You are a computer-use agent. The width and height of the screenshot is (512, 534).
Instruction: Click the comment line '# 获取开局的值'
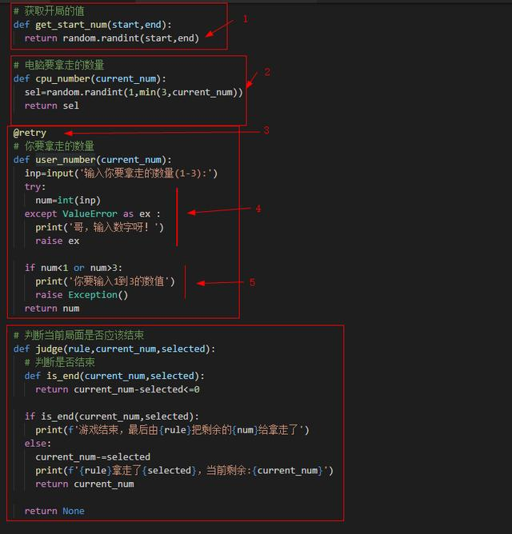[x=49, y=11]
